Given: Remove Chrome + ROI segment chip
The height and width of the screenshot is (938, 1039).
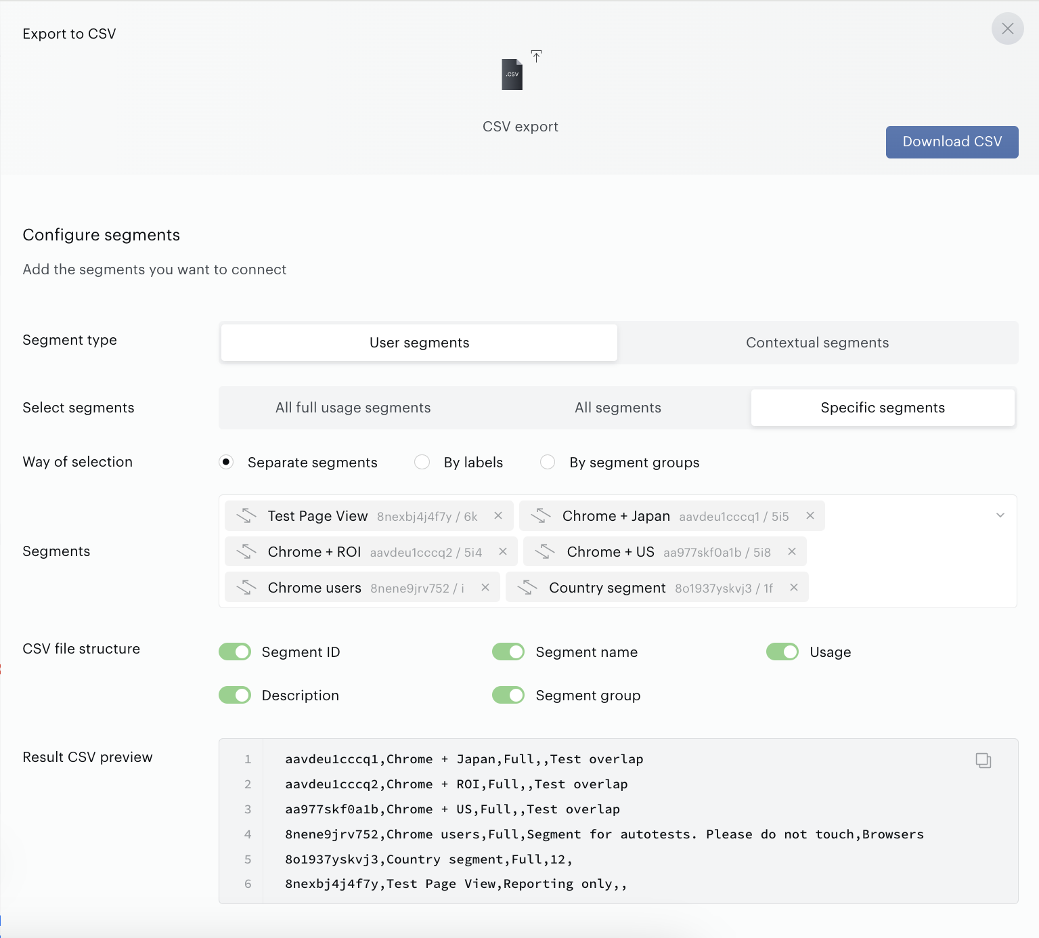Looking at the screenshot, I should 503,552.
